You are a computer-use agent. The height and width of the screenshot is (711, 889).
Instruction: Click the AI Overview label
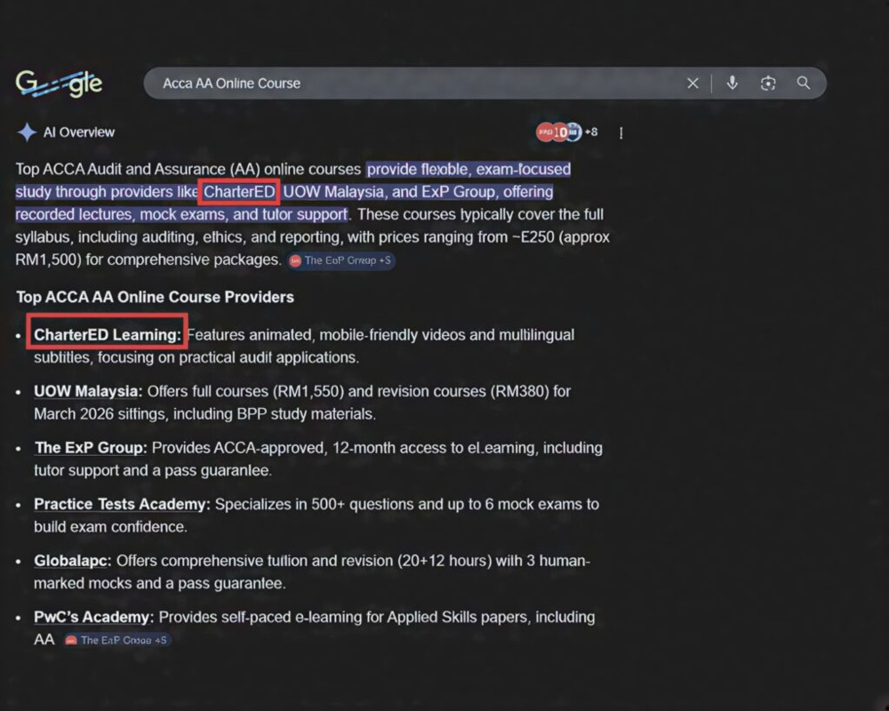coord(79,132)
